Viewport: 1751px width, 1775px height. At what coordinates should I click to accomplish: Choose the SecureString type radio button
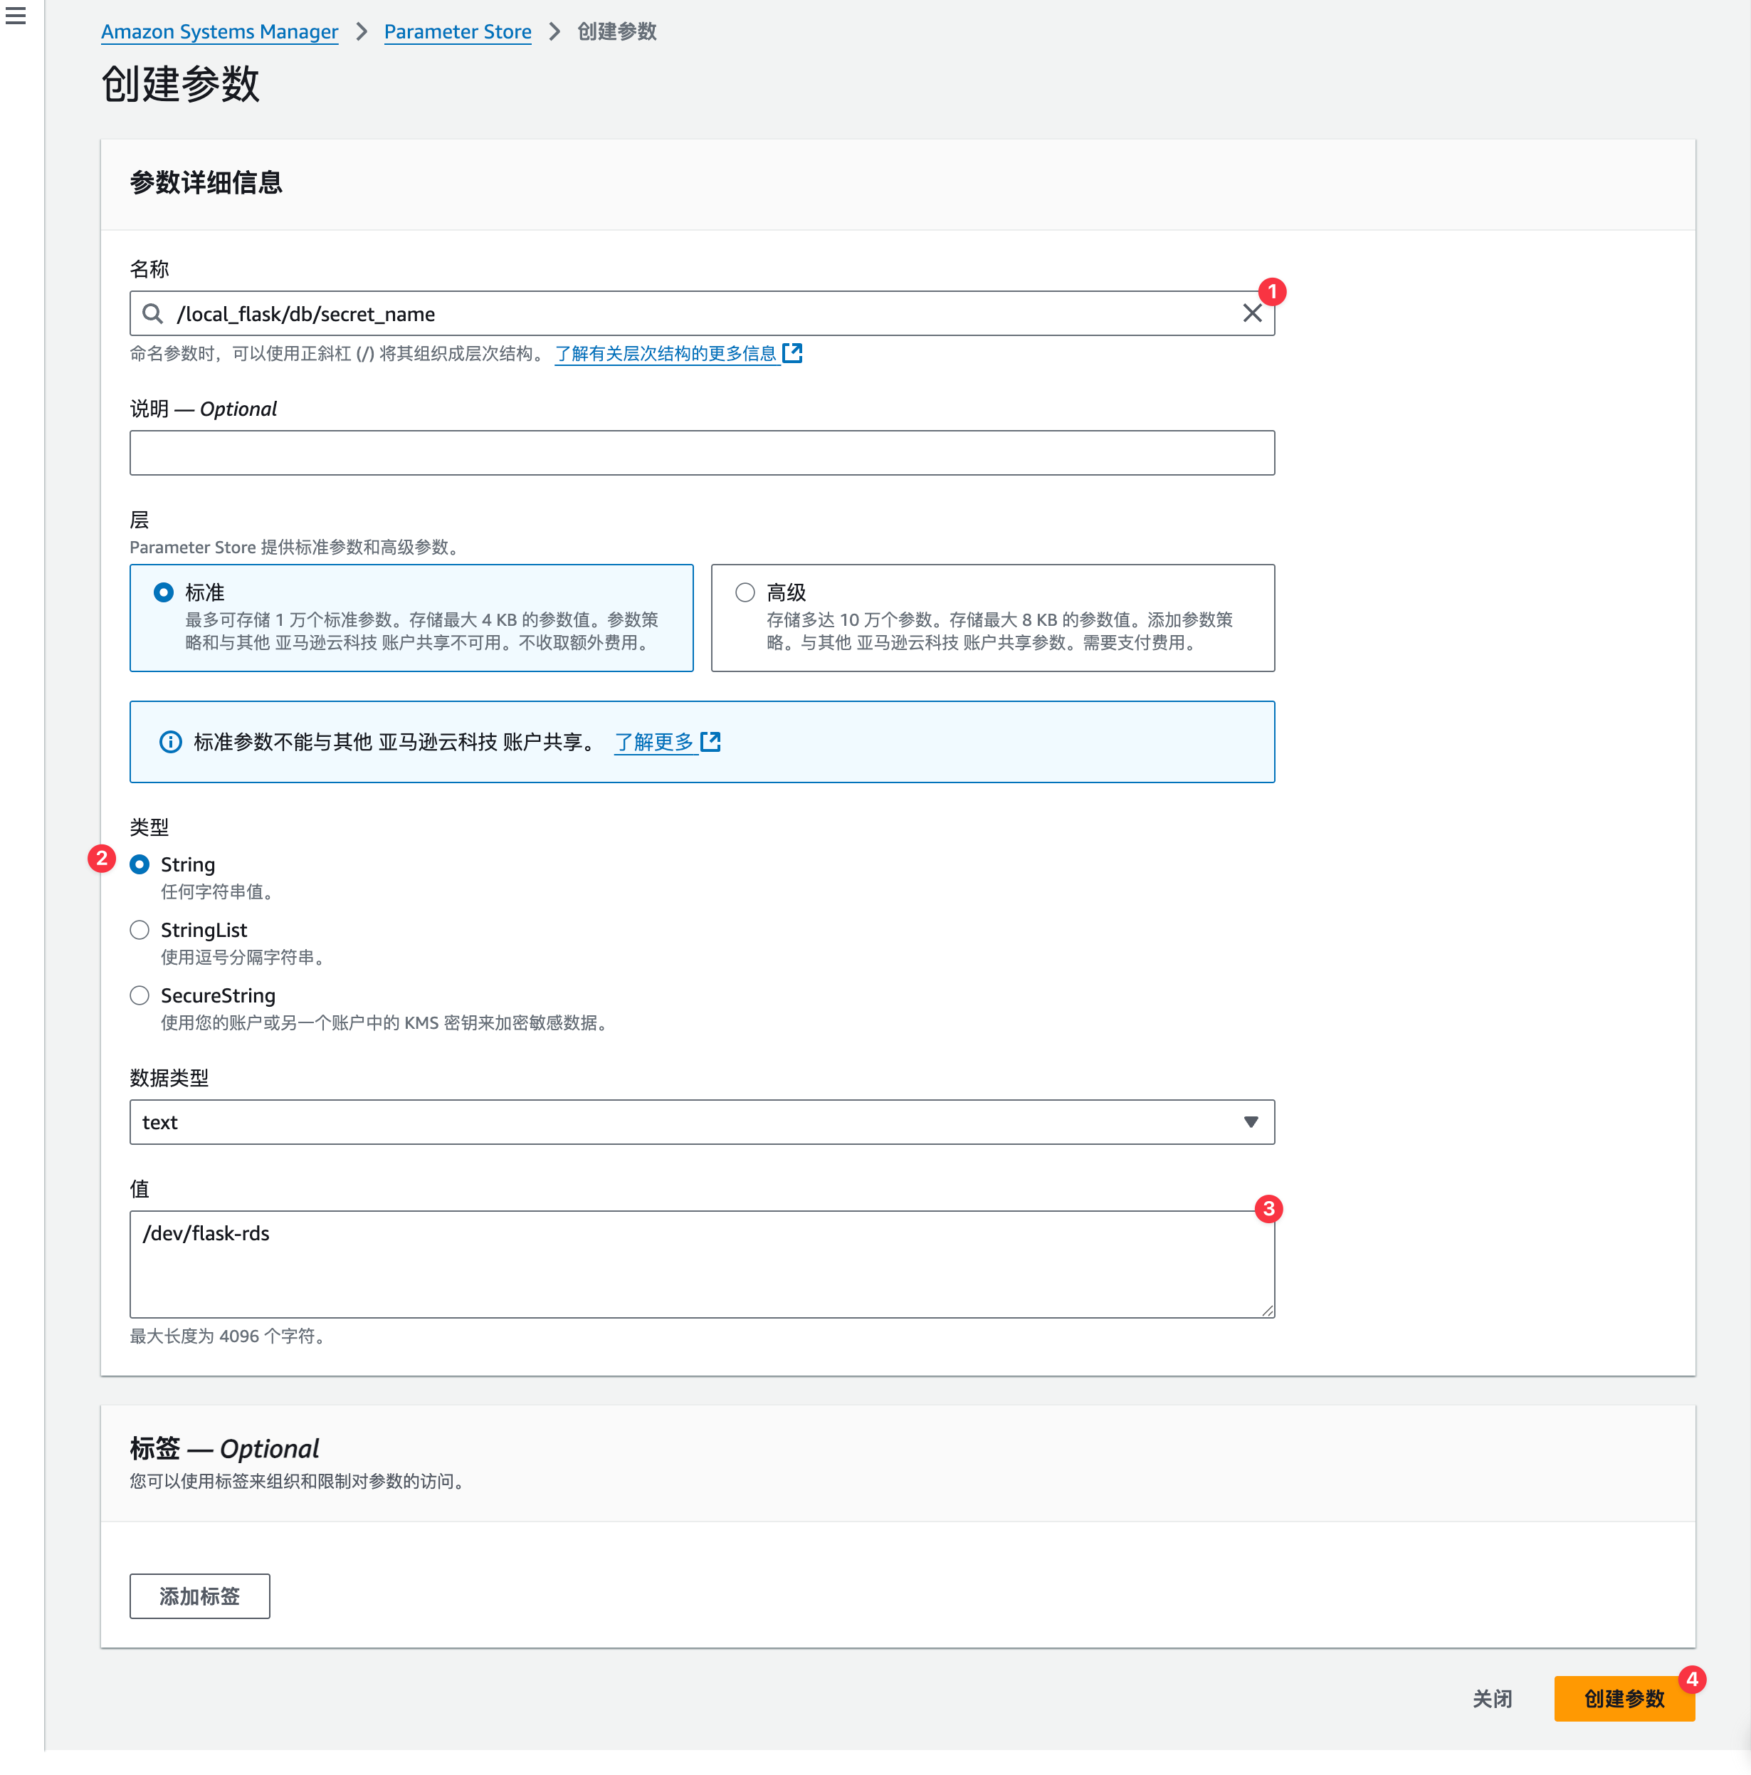tap(140, 995)
